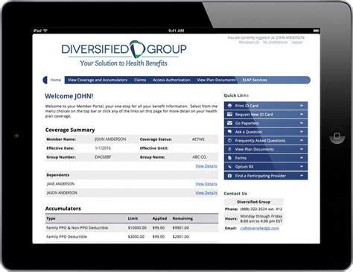Click the Dependents section header

[x=58, y=175]
